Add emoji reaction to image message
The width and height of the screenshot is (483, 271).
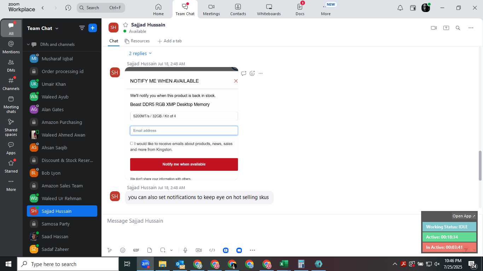pos(252,73)
